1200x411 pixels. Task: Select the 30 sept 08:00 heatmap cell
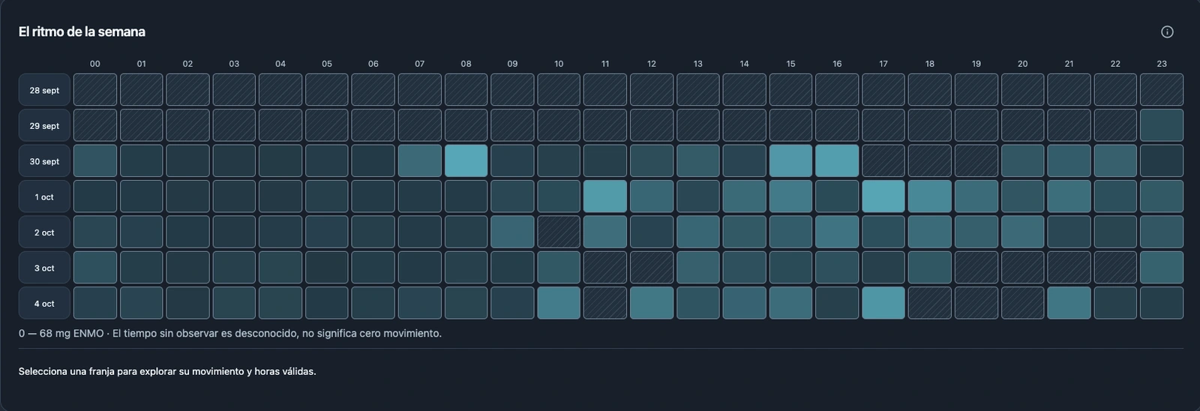tap(466, 161)
